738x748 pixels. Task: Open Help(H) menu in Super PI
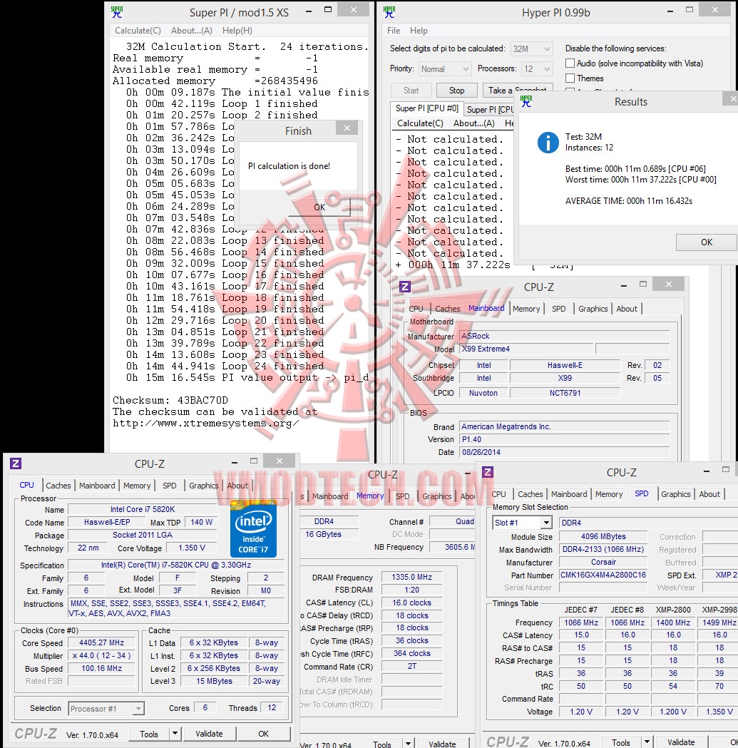pos(237,31)
